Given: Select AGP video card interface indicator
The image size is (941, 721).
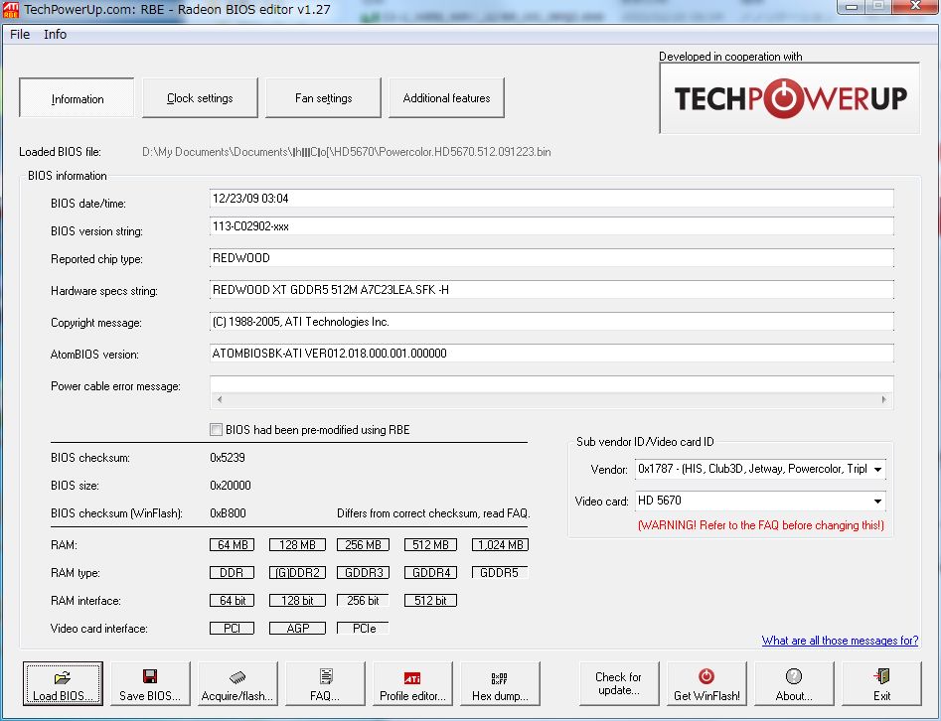Looking at the screenshot, I should (x=297, y=628).
